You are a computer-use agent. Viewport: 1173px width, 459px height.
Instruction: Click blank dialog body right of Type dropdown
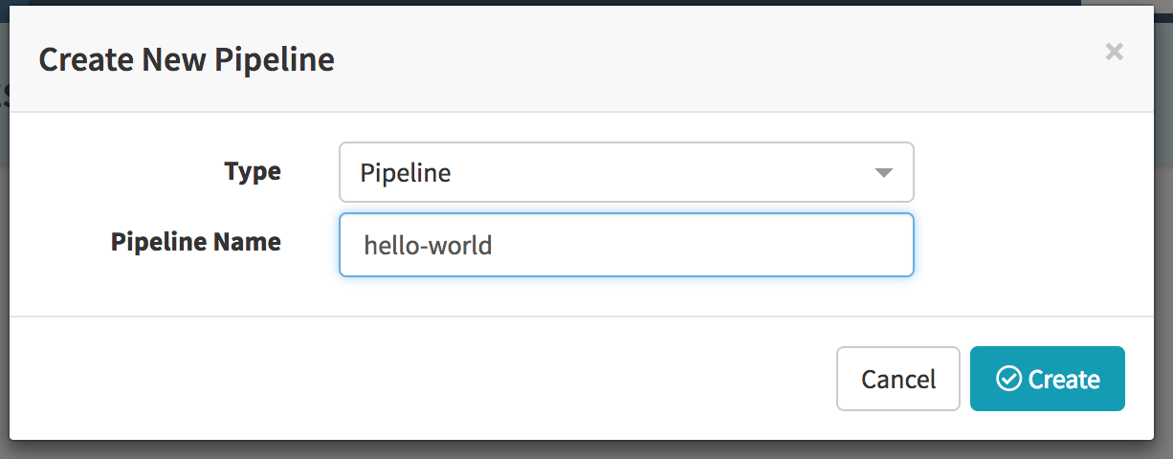coord(1033,173)
